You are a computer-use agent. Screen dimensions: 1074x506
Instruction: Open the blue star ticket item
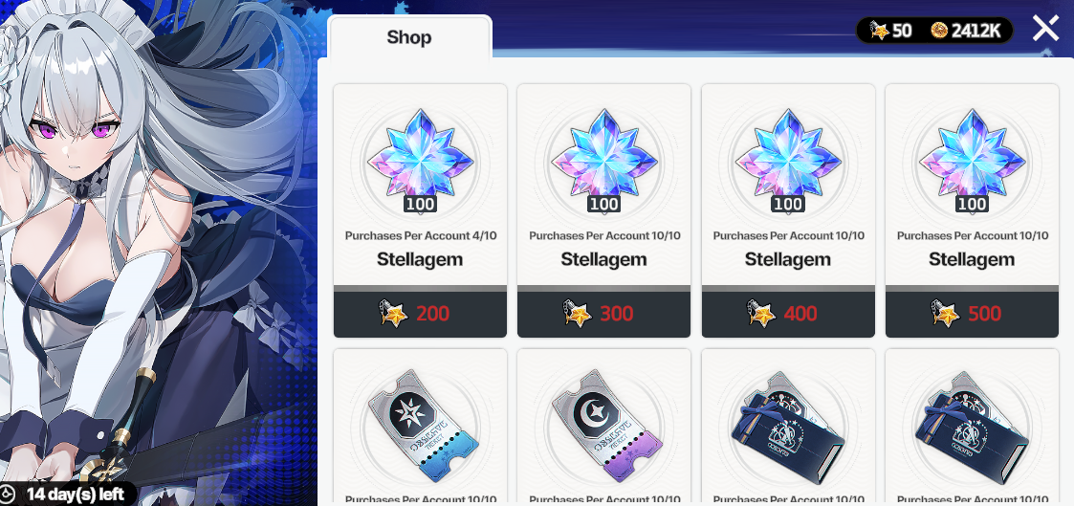420,426
